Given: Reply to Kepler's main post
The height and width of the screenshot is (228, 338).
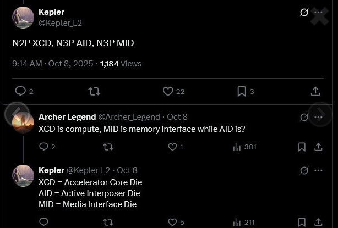Looking at the screenshot, I should 20,91.
